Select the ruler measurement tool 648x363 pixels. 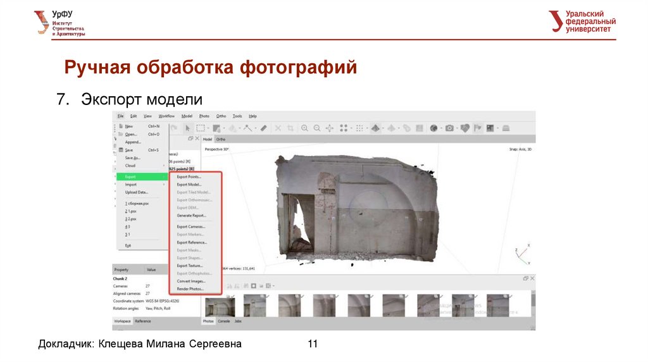pos(263,128)
